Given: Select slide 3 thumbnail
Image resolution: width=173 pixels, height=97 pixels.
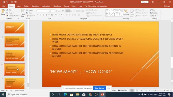Looking at the screenshot, I should 14,56.
